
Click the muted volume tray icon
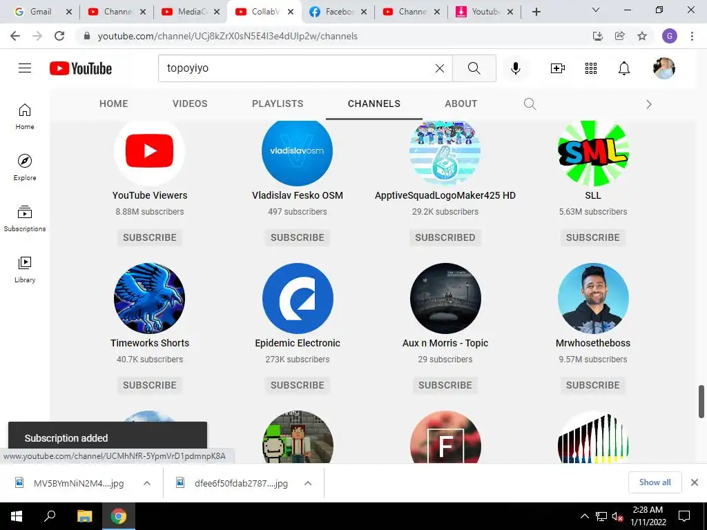click(617, 516)
